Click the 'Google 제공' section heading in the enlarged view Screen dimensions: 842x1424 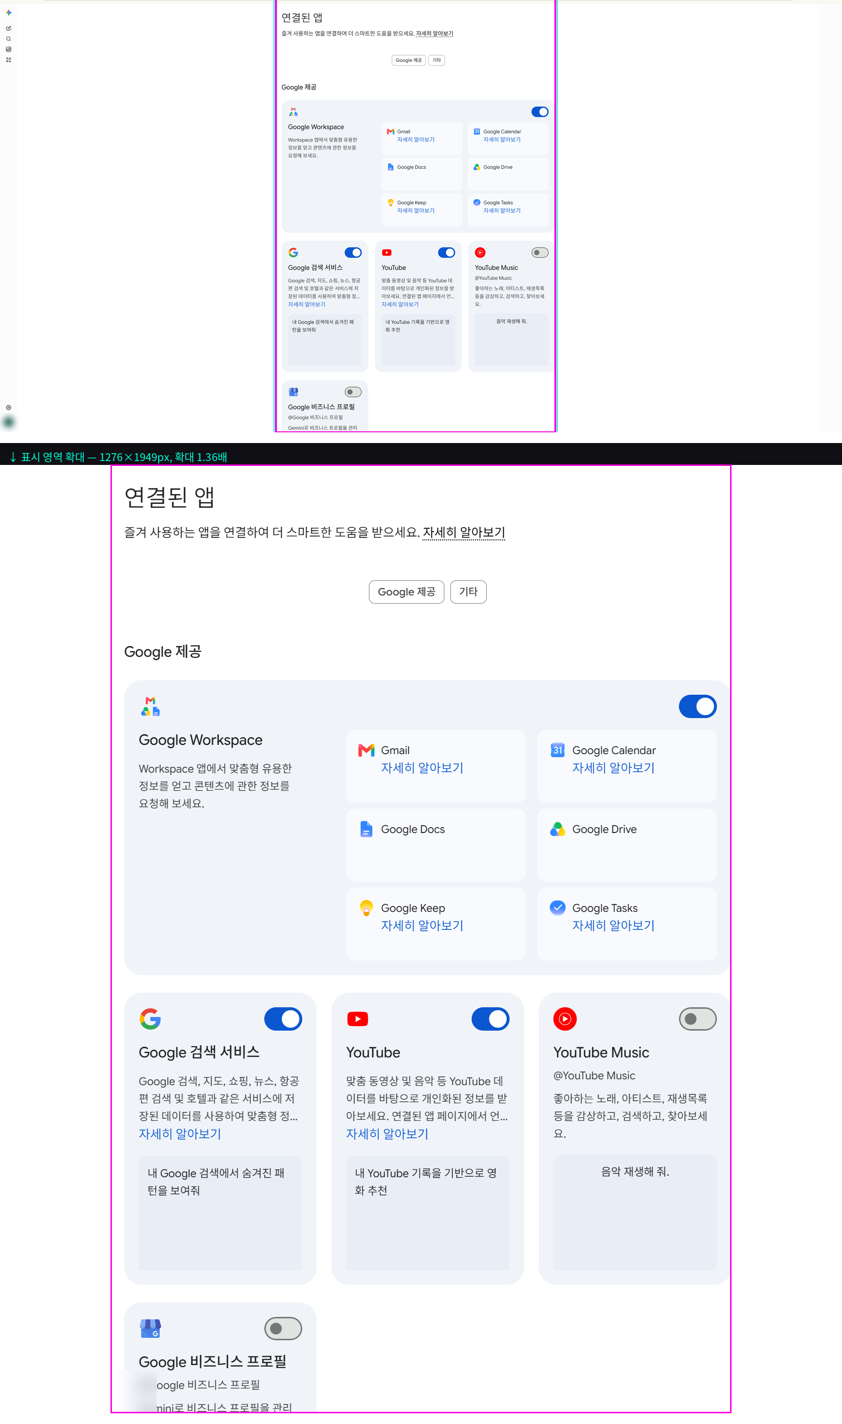[163, 651]
